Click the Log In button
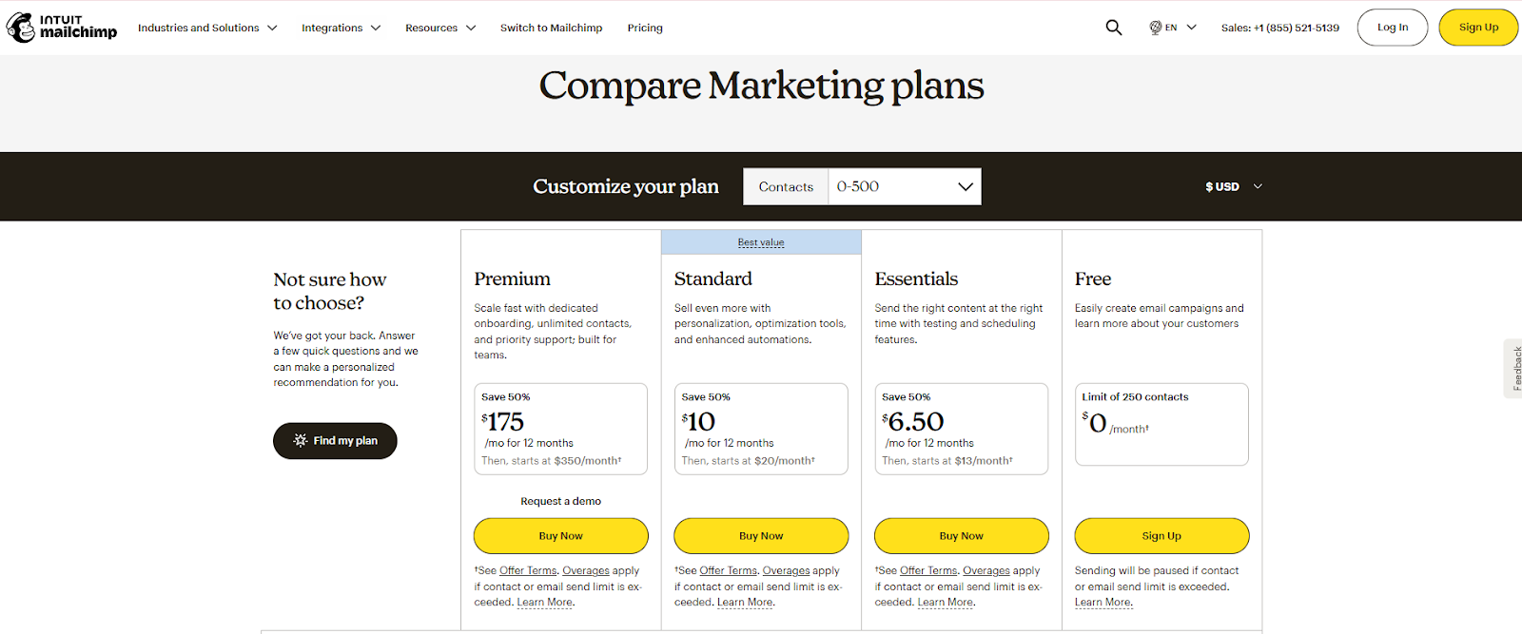This screenshot has height=634, width=1522. [1392, 27]
